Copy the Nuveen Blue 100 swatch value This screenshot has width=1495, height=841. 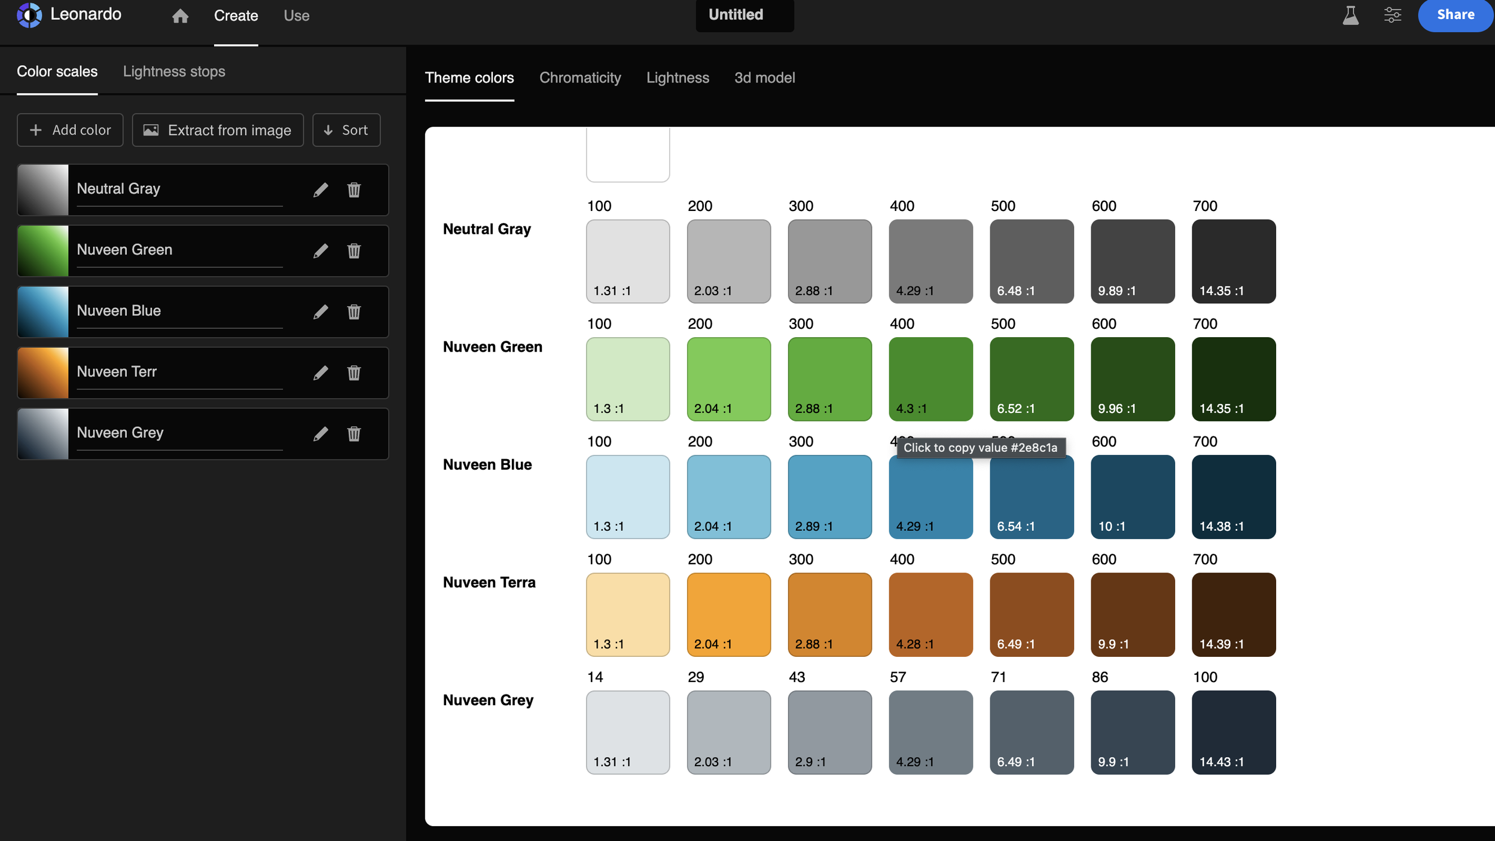pos(628,497)
